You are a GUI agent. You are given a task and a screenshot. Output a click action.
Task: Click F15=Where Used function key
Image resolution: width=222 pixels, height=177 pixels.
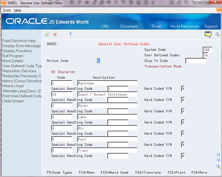tap(114, 173)
